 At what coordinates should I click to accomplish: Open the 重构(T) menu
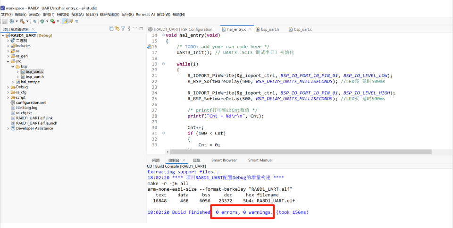tap(48, 15)
